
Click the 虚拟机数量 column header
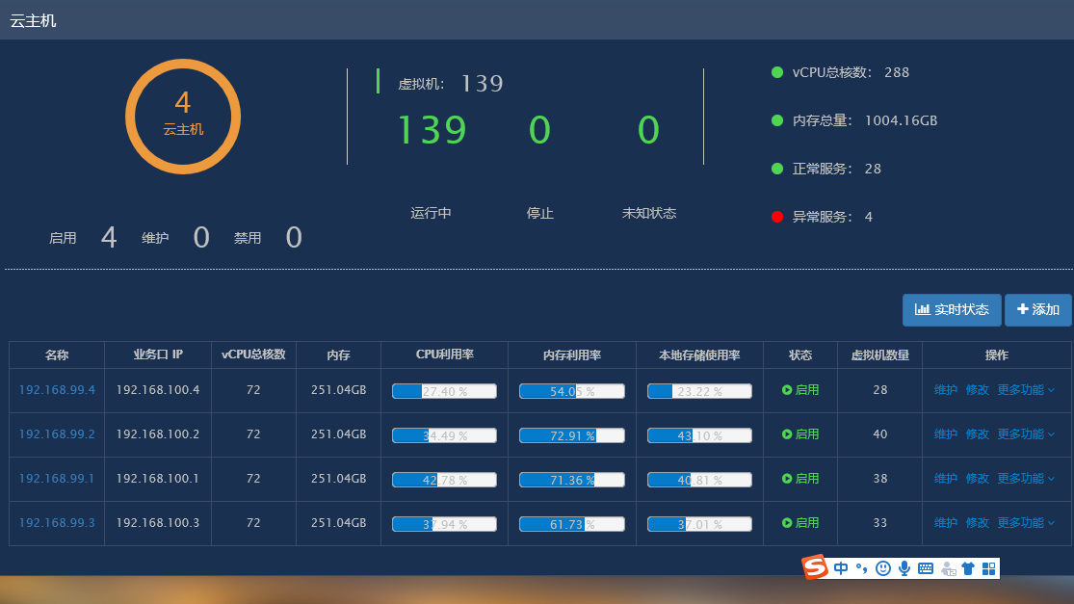point(880,355)
